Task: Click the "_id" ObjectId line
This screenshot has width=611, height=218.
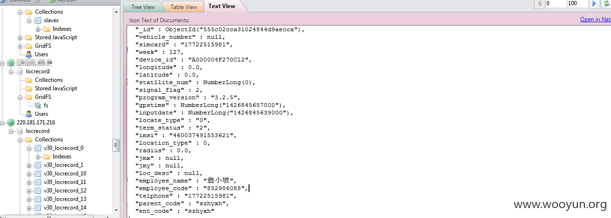Action: click(x=220, y=29)
